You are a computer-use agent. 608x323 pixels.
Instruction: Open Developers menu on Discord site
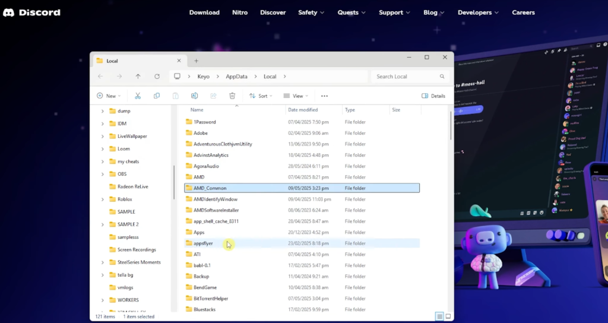(x=478, y=12)
